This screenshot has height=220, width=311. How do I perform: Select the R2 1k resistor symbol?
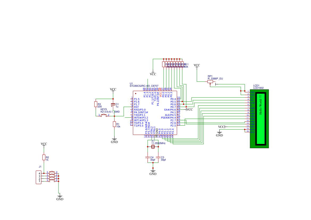(x=44, y=157)
